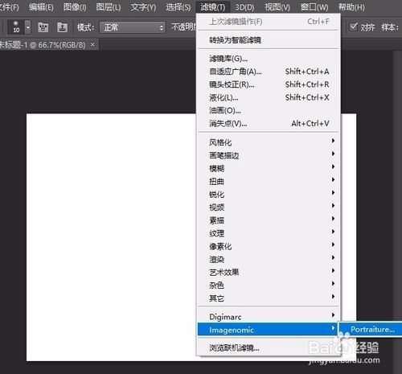Toggle the 对齐 aligned checkbox
The width and height of the screenshot is (402, 374).
pyautogui.click(x=354, y=27)
